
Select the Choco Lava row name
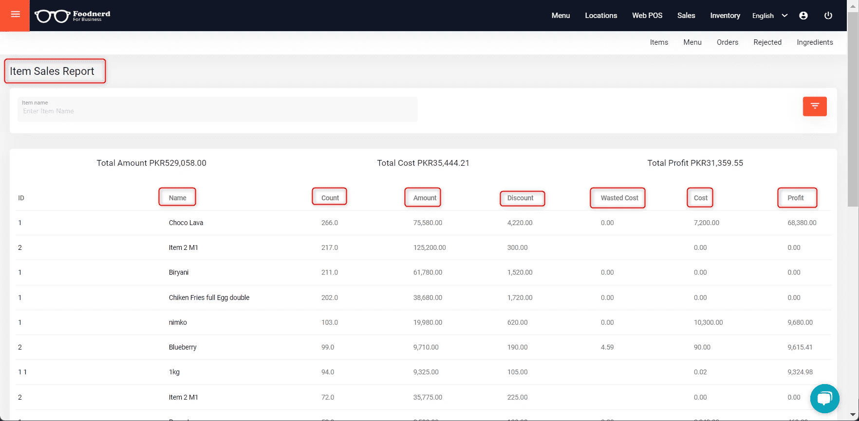pyautogui.click(x=186, y=223)
